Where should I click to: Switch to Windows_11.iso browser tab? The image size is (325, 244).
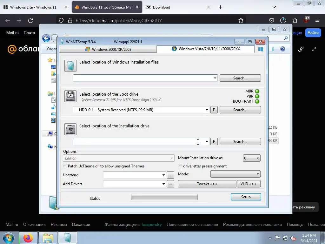(x=107, y=7)
